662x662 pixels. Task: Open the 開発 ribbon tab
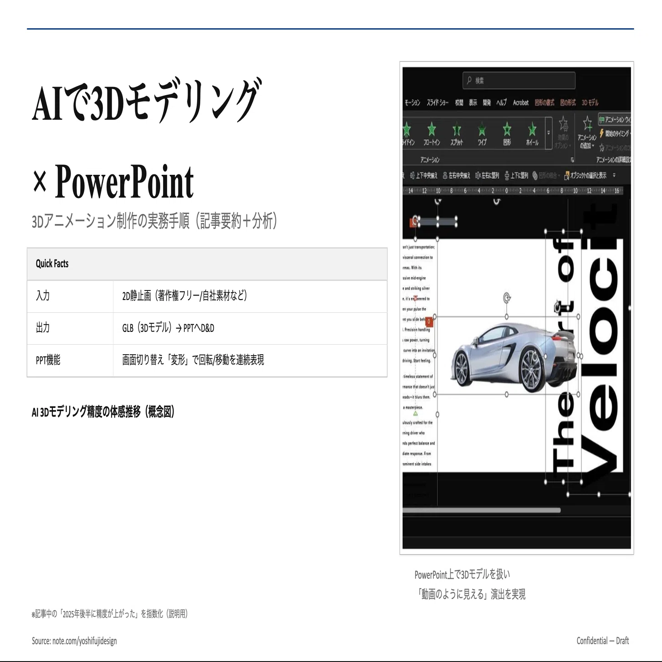coord(487,102)
